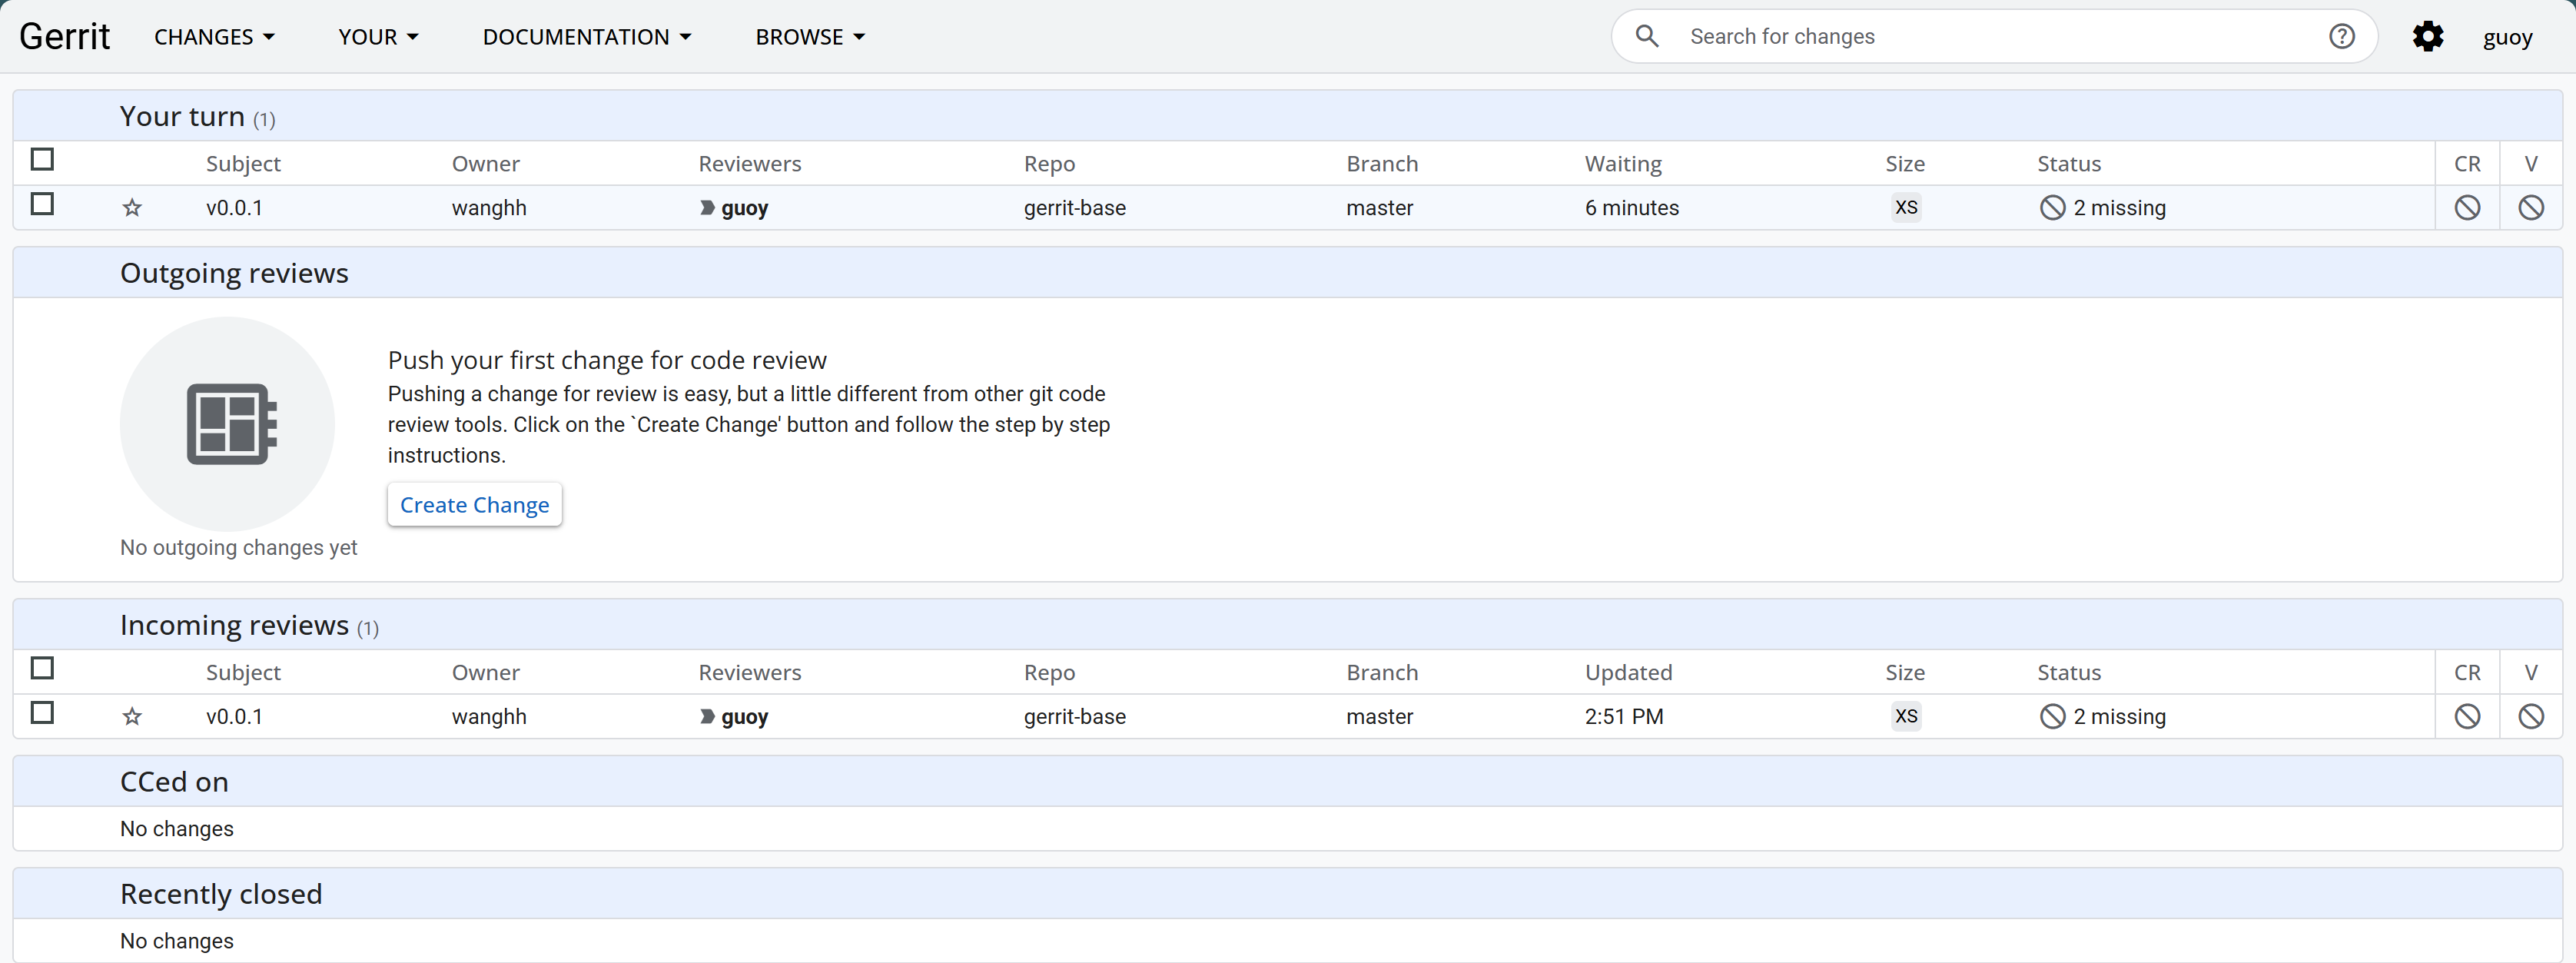Open the CHANGES dropdown menu
This screenshot has width=2576, height=963.
pos(214,37)
